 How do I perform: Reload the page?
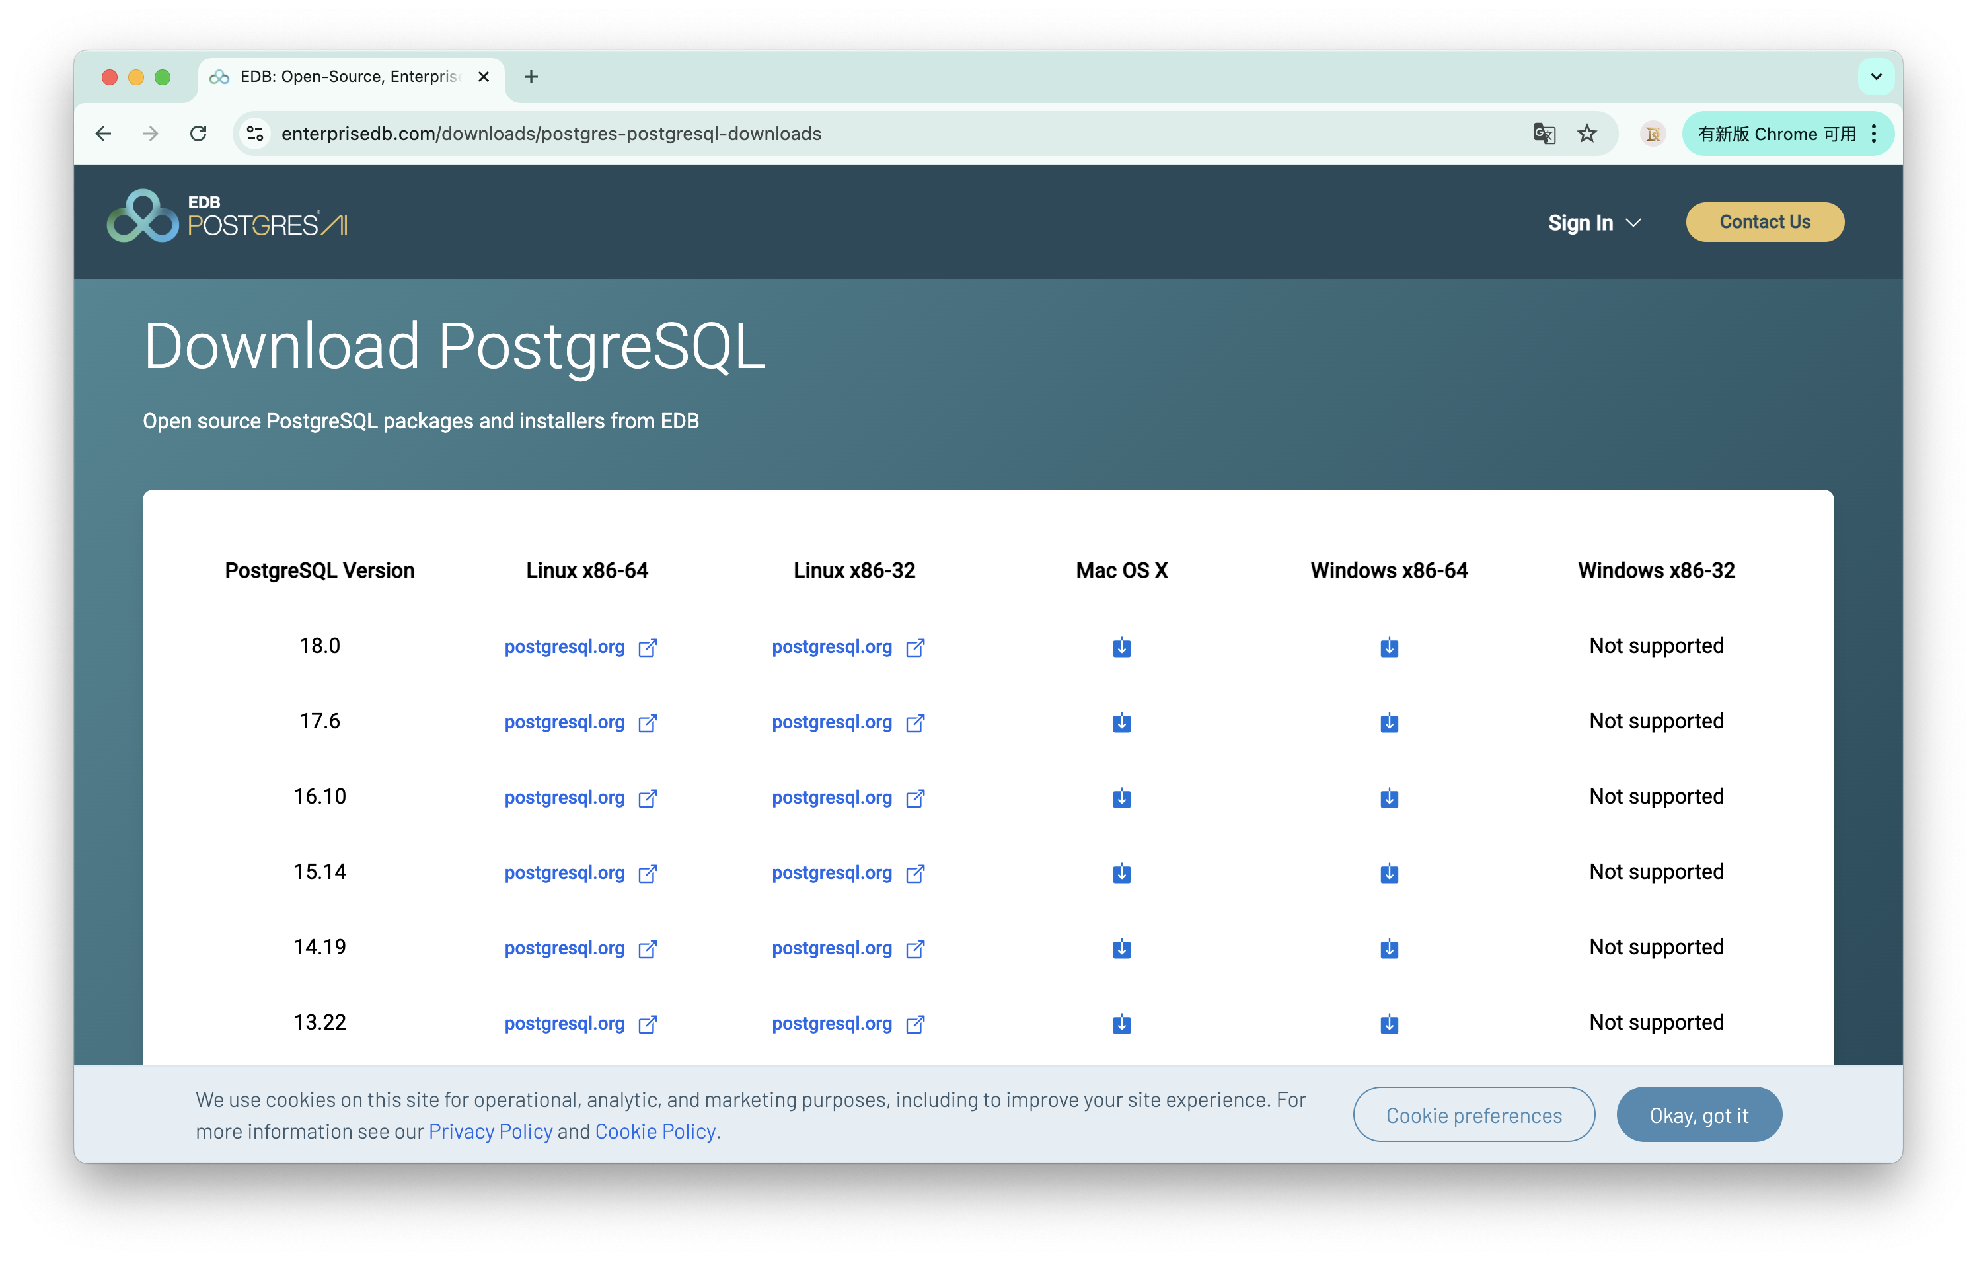click(198, 134)
